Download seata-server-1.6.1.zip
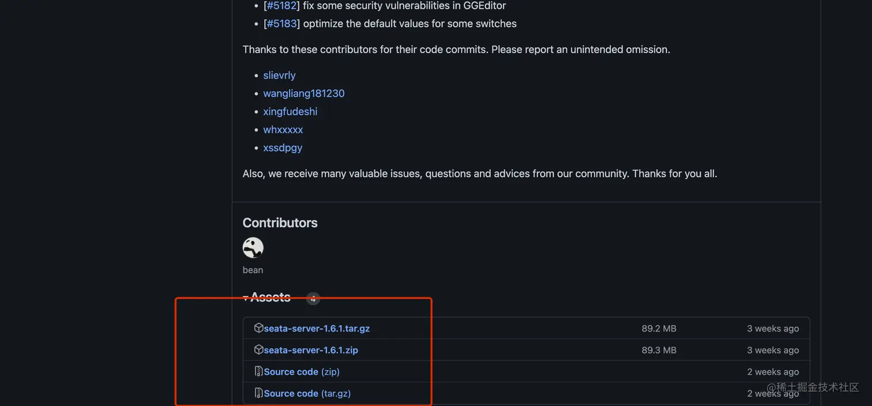Screen dimensions: 872x406 point(311,350)
